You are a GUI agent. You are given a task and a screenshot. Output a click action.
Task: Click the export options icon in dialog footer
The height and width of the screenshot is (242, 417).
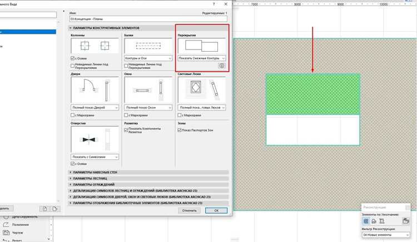click(x=55, y=209)
